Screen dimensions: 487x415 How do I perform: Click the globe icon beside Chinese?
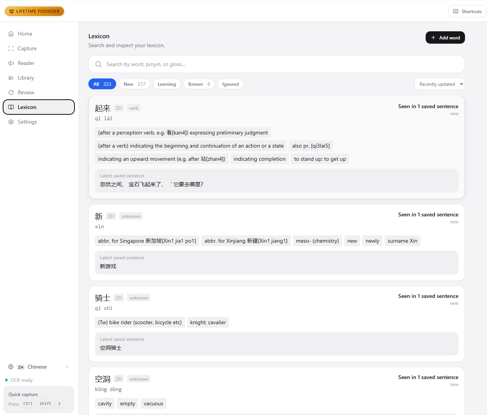tap(11, 367)
